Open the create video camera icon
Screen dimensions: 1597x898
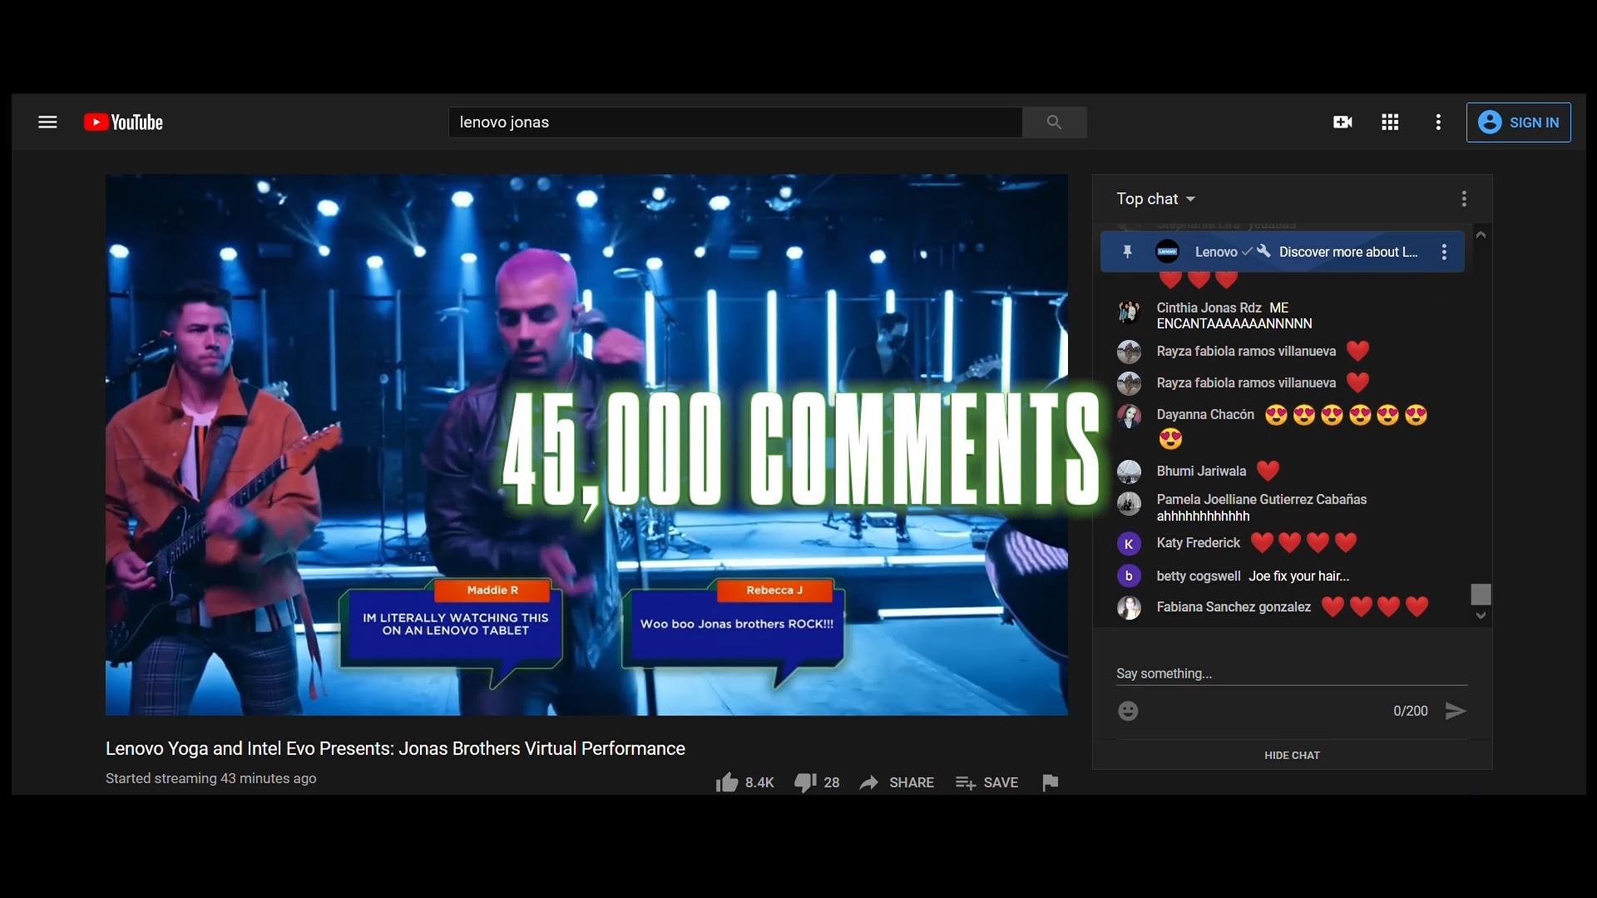pyautogui.click(x=1342, y=122)
